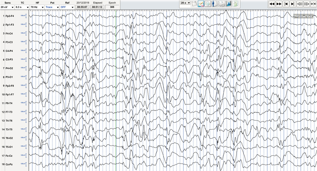Select channel label T6-O2

tap(9, 138)
